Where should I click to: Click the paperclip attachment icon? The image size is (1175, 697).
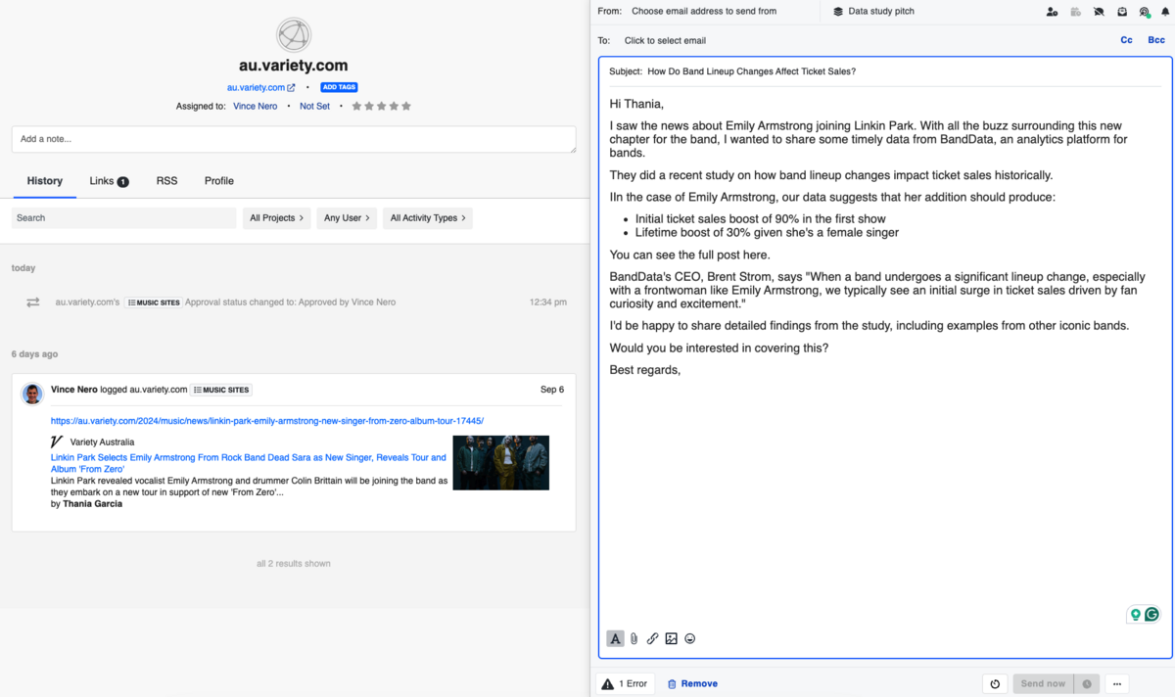tap(634, 638)
